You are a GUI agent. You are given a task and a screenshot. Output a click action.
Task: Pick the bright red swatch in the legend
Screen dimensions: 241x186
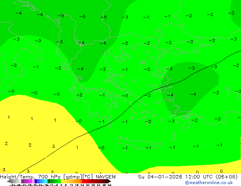pos(83,181)
